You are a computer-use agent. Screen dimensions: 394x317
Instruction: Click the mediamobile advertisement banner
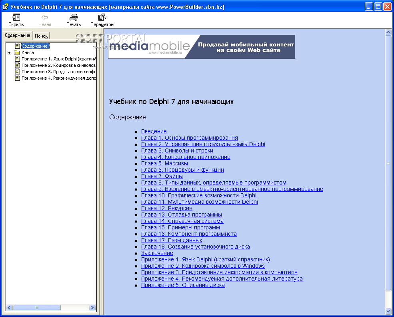(x=202, y=47)
